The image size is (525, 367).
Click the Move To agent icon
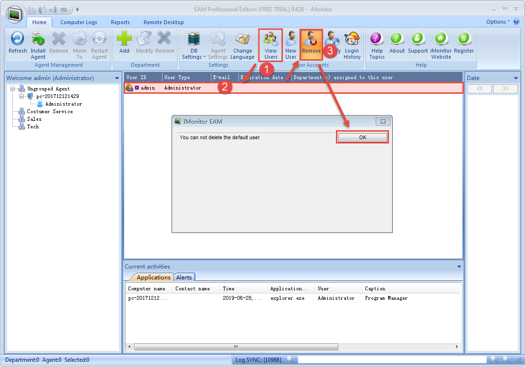coord(79,45)
